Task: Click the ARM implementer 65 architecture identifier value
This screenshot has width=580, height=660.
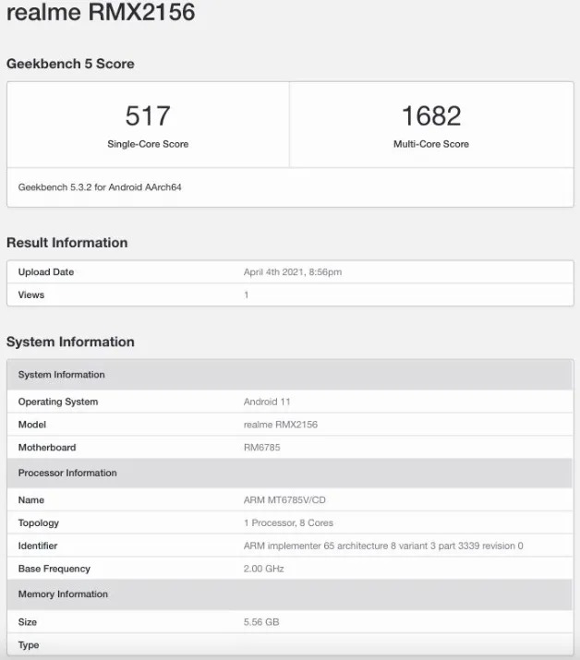Action: [383, 546]
